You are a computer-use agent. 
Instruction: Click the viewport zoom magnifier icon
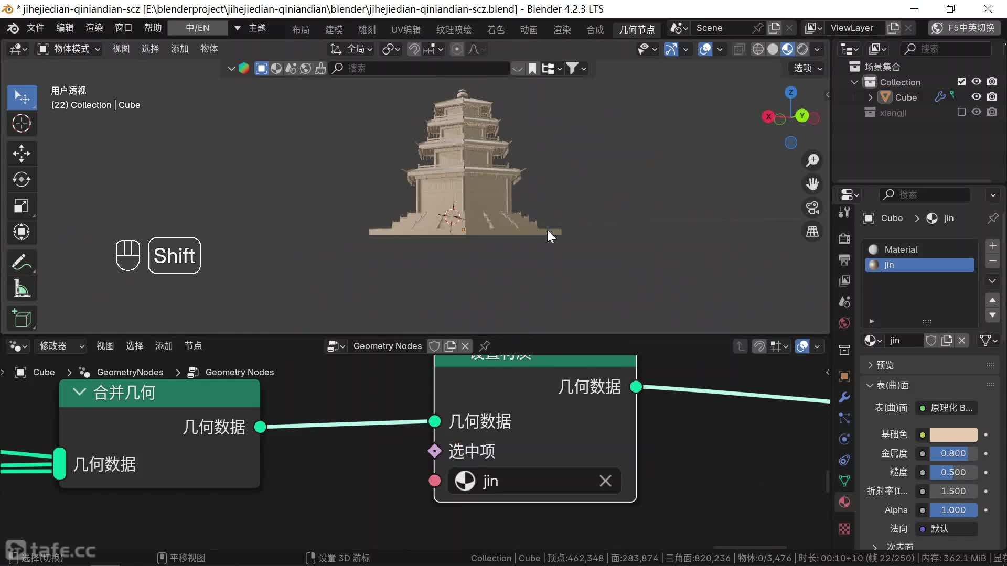tap(812, 160)
